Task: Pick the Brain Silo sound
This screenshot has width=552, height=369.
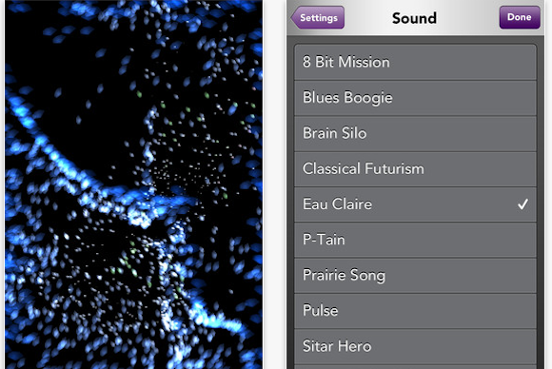Action: click(415, 134)
